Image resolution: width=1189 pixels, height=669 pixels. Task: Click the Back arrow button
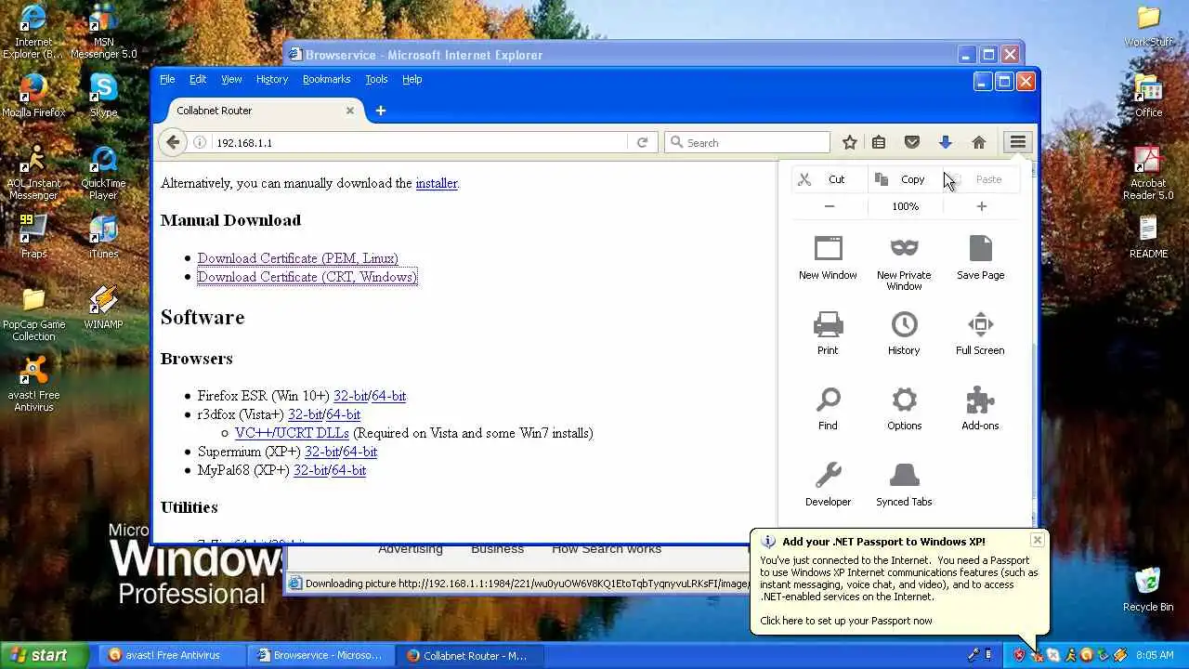172,142
